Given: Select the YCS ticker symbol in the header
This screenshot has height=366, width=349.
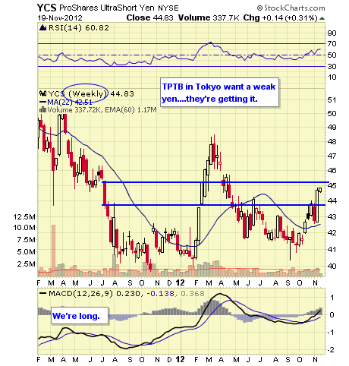Looking at the screenshot, I should coord(46,8).
